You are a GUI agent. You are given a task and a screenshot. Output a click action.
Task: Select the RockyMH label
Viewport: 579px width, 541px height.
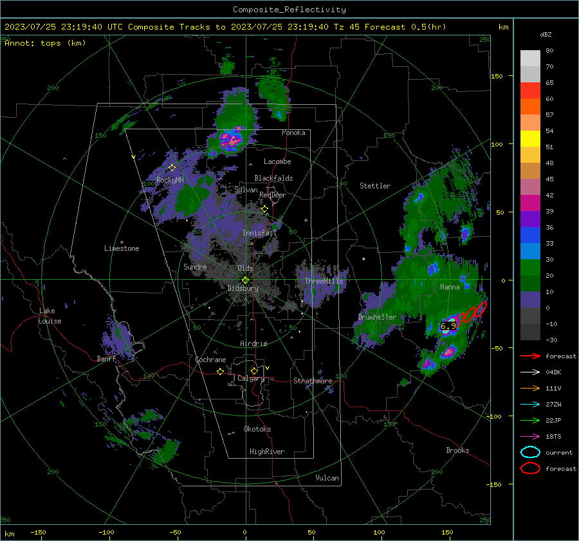click(x=170, y=180)
